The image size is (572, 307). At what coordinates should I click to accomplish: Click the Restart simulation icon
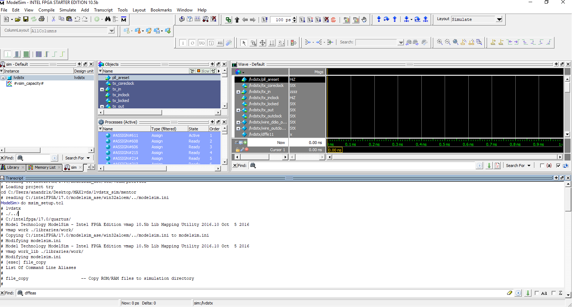(x=265, y=20)
